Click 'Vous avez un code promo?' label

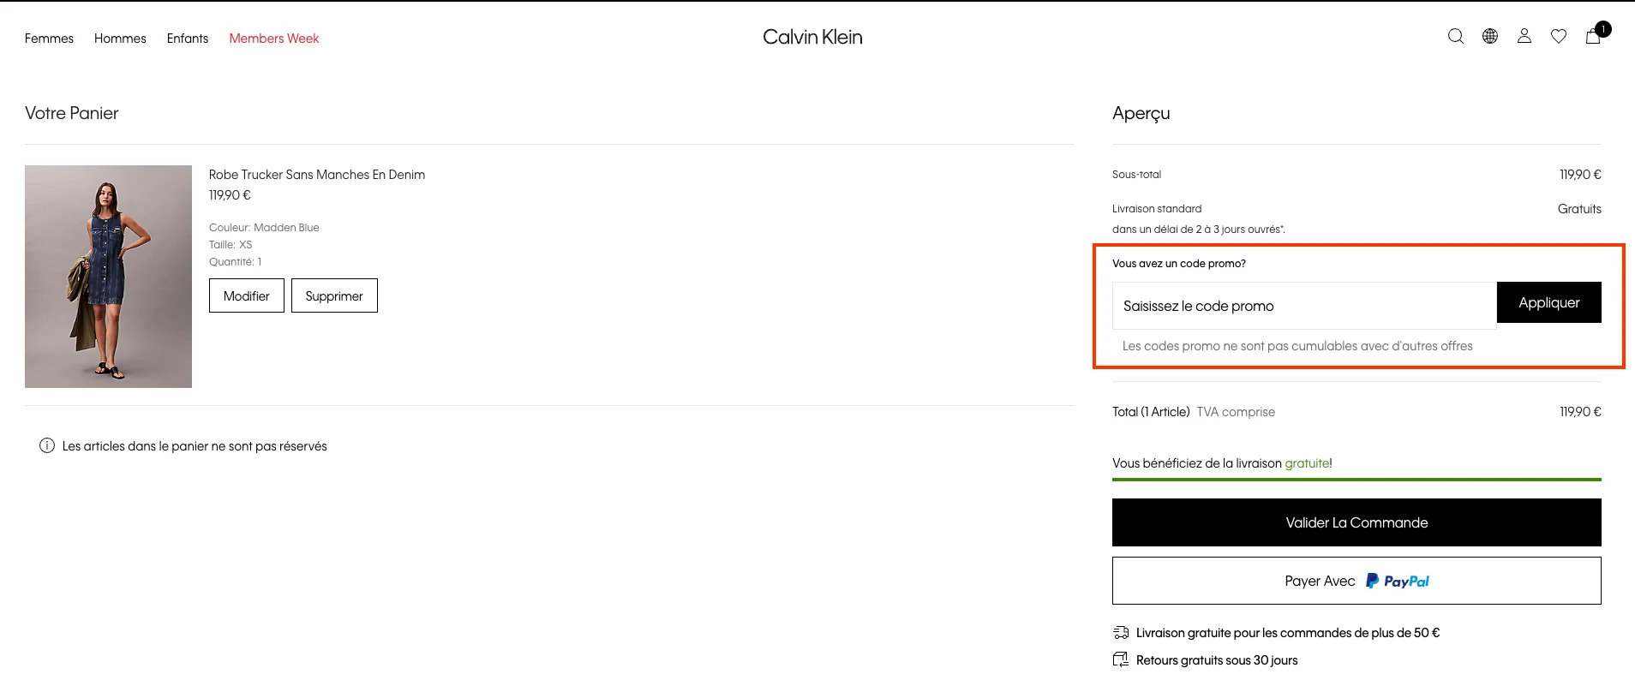(1179, 264)
